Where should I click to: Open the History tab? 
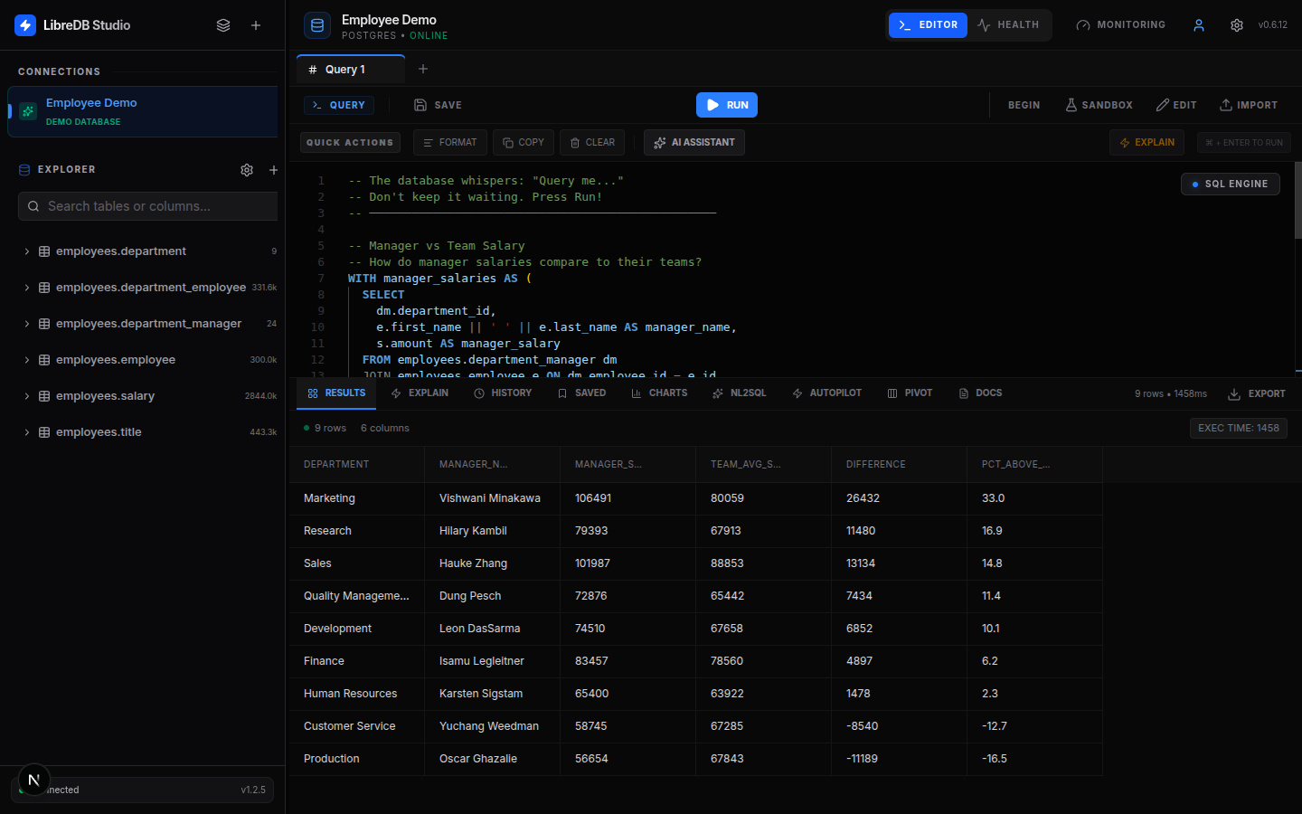tap(503, 393)
